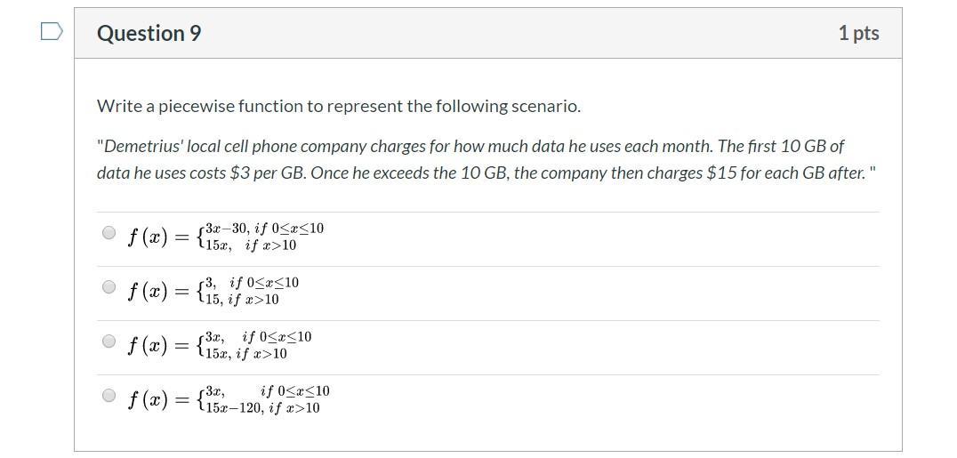Screen dimensions: 957x458
Task: Click the "3x−30, if 0≤x≤10" line
Action: [264, 229]
